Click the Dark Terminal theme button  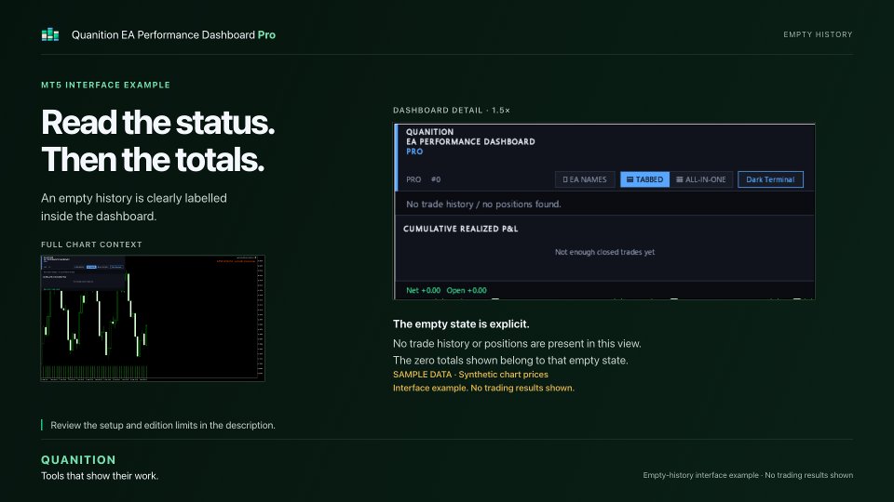tap(770, 179)
